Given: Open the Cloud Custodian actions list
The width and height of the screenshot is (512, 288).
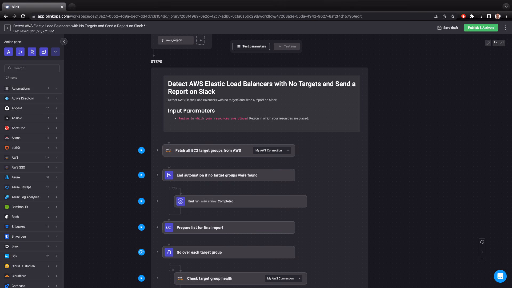Looking at the screenshot, I should (32, 266).
